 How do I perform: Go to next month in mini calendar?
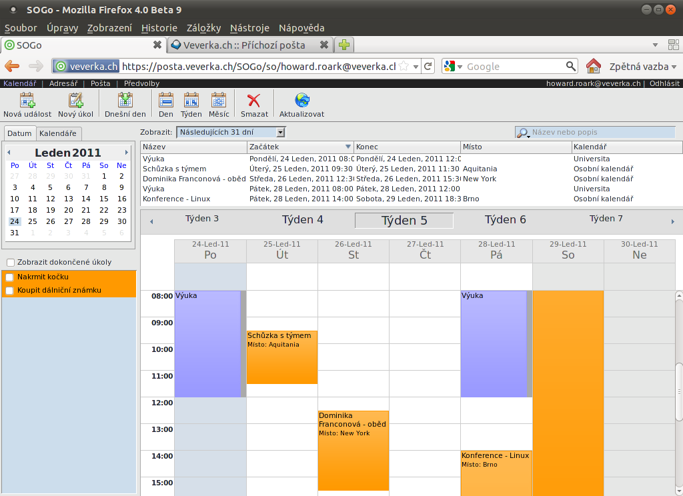pyautogui.click(x=127, y=153)
